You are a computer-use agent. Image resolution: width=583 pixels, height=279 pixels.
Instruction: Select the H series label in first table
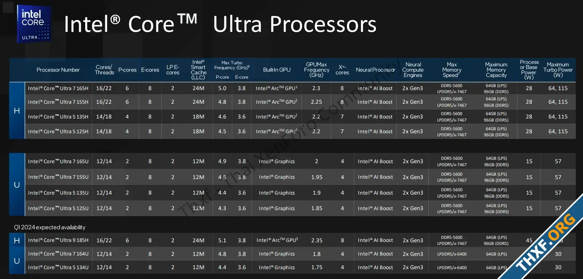(x=17, y=111)
